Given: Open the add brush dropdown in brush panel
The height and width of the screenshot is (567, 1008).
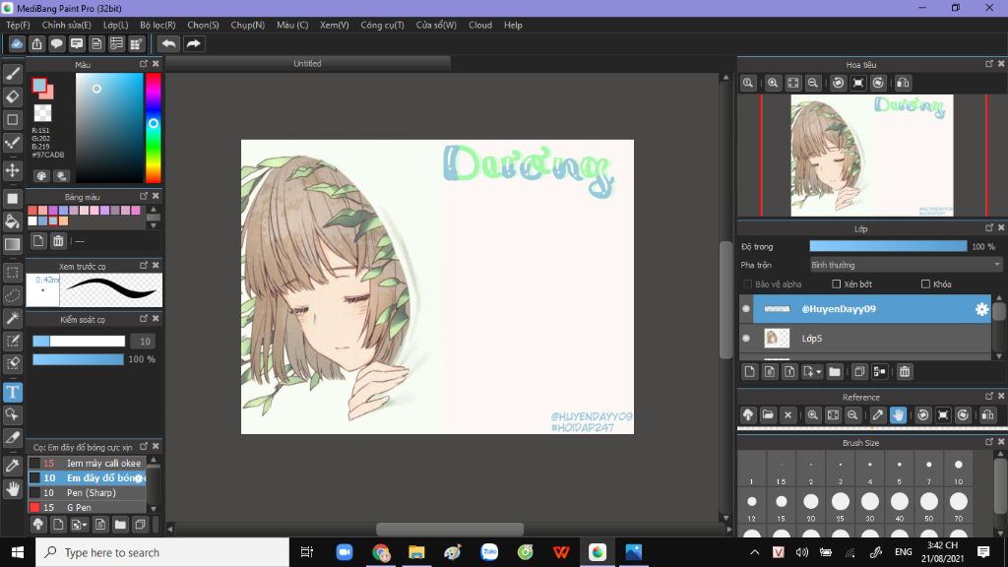Looking at the screenshot, I should pyautogui.click(x=83, y=525).
